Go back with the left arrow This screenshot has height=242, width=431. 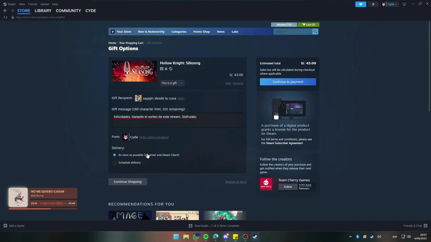(x=5, y=11)
